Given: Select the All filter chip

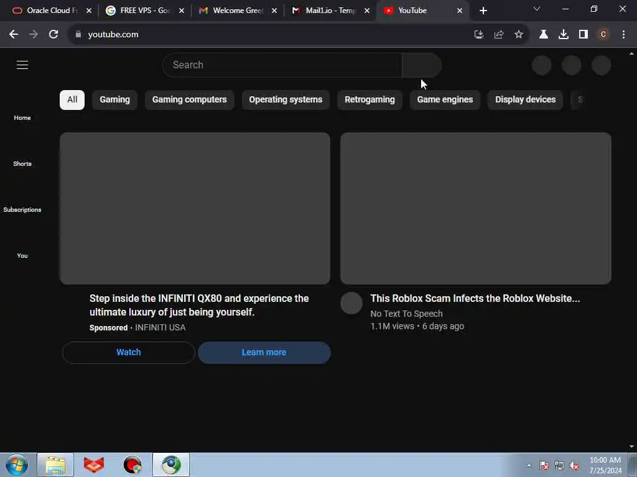Looking at the screenshot, I should click(72, 100).
